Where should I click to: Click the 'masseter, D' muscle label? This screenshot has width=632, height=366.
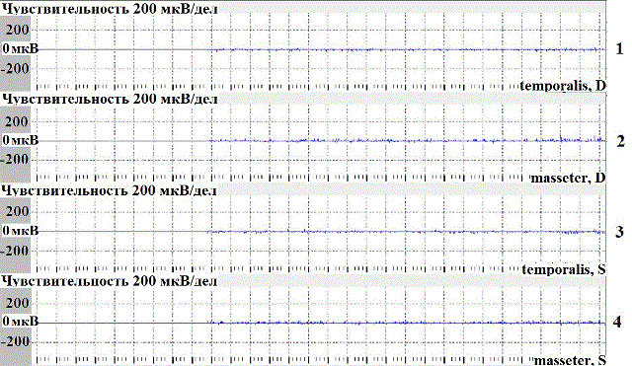click(x=569, y=178)
